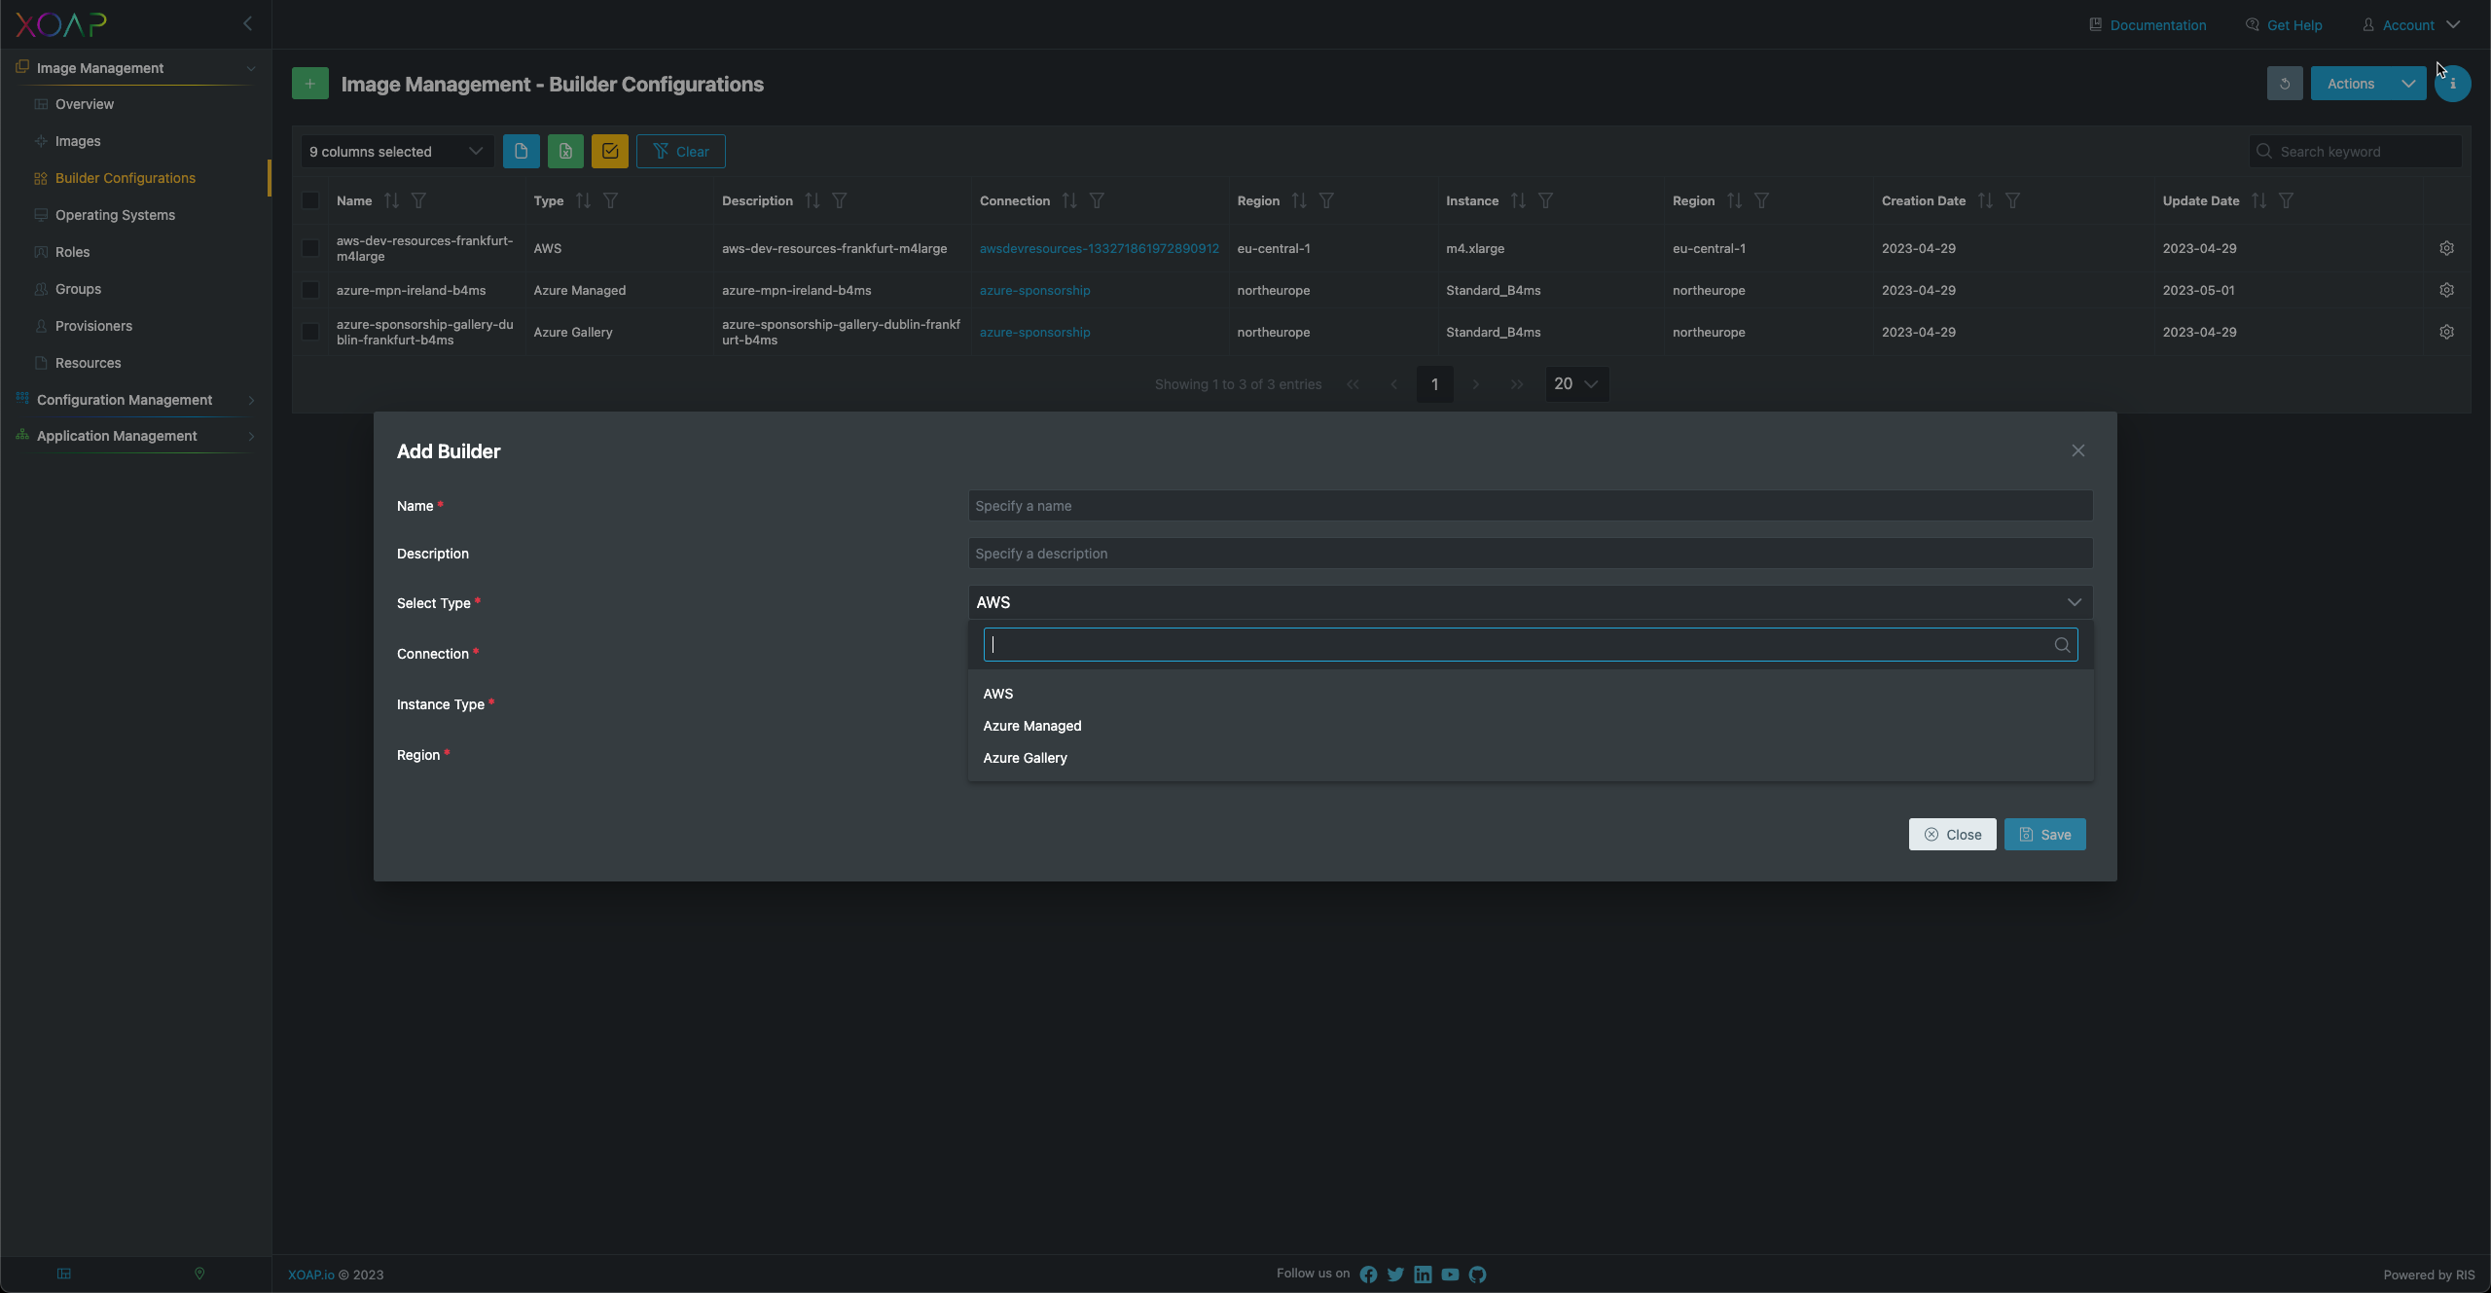Check the azure-mpn-ireland-b4ms row checkbox

point(310,290)
